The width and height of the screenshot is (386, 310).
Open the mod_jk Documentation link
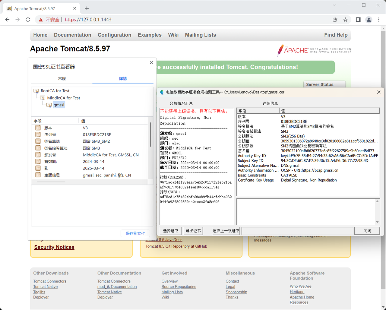pyautogui.click(x=117, y=287)
